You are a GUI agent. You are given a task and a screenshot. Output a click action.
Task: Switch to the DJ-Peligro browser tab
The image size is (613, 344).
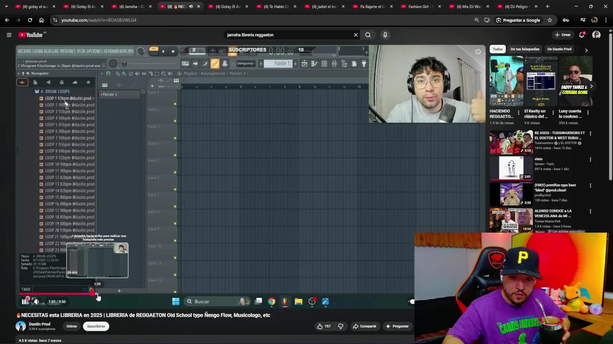[516, 6]
